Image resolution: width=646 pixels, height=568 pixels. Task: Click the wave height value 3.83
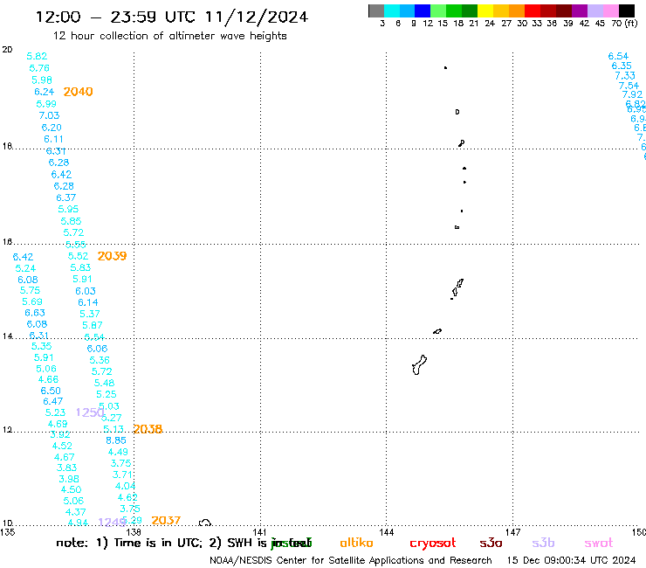(66, 468)
